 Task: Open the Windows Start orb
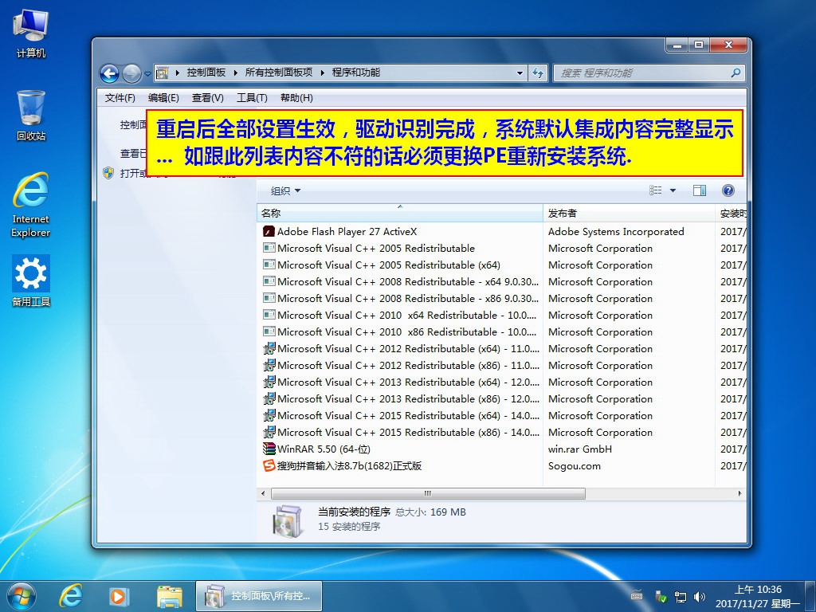22,596
